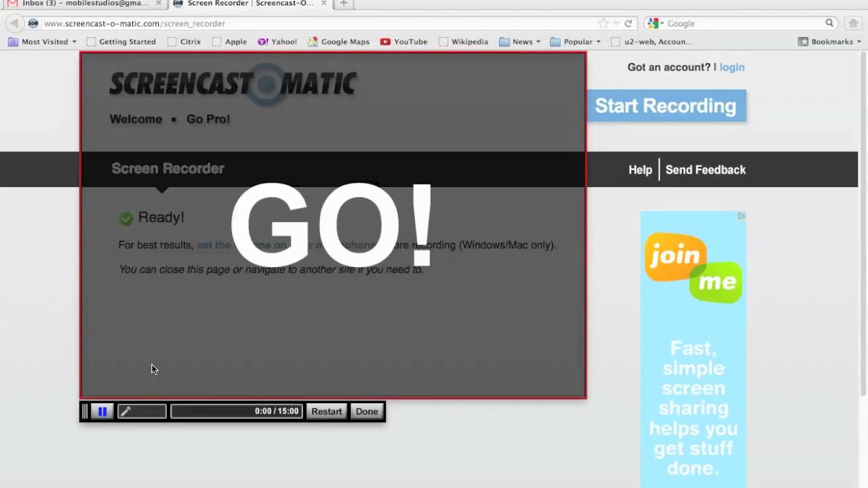Open the Google search engine selector
Screen dimensions: 868x488
[x=655, y=23]
